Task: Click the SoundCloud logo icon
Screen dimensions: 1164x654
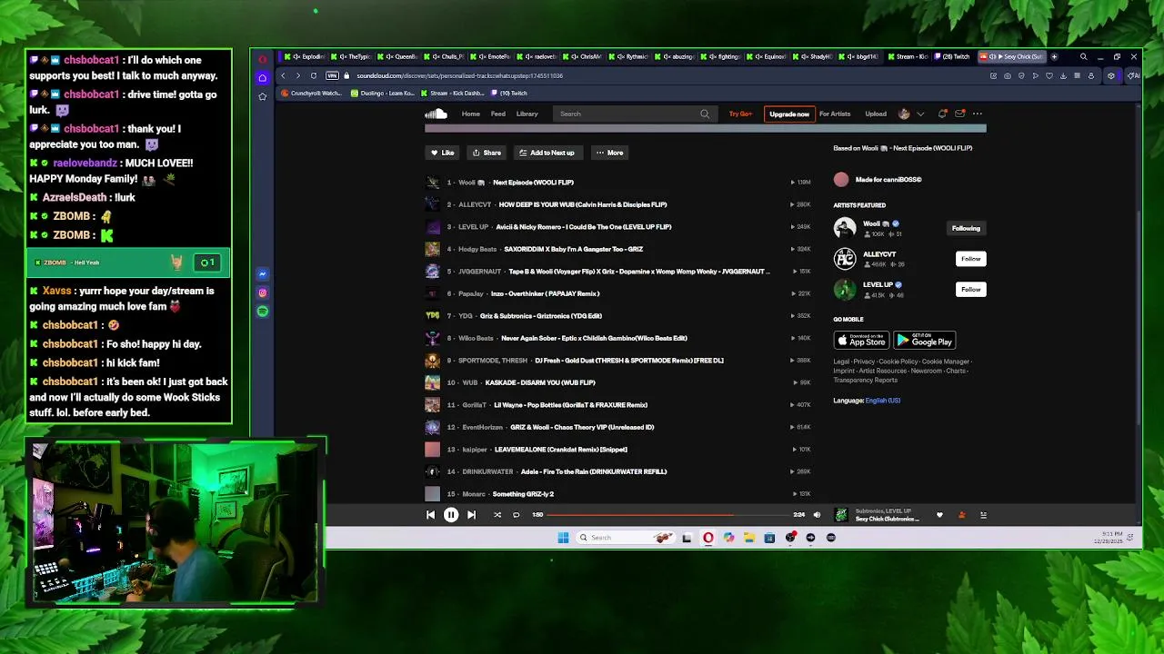Action: pos(436,114)
